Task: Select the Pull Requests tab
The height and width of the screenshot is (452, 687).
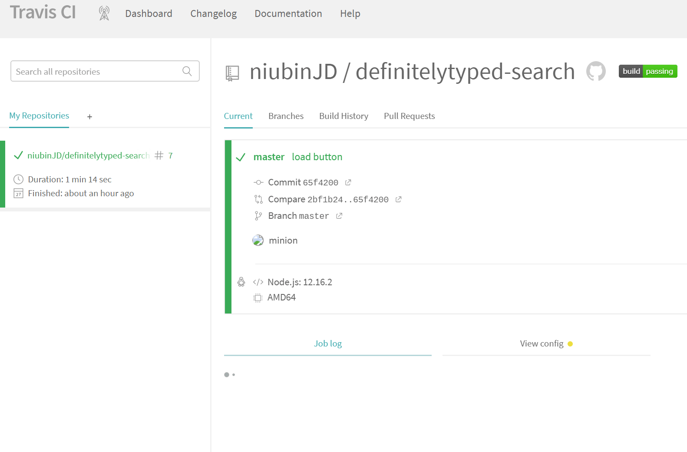Action: tap(409, 116)
